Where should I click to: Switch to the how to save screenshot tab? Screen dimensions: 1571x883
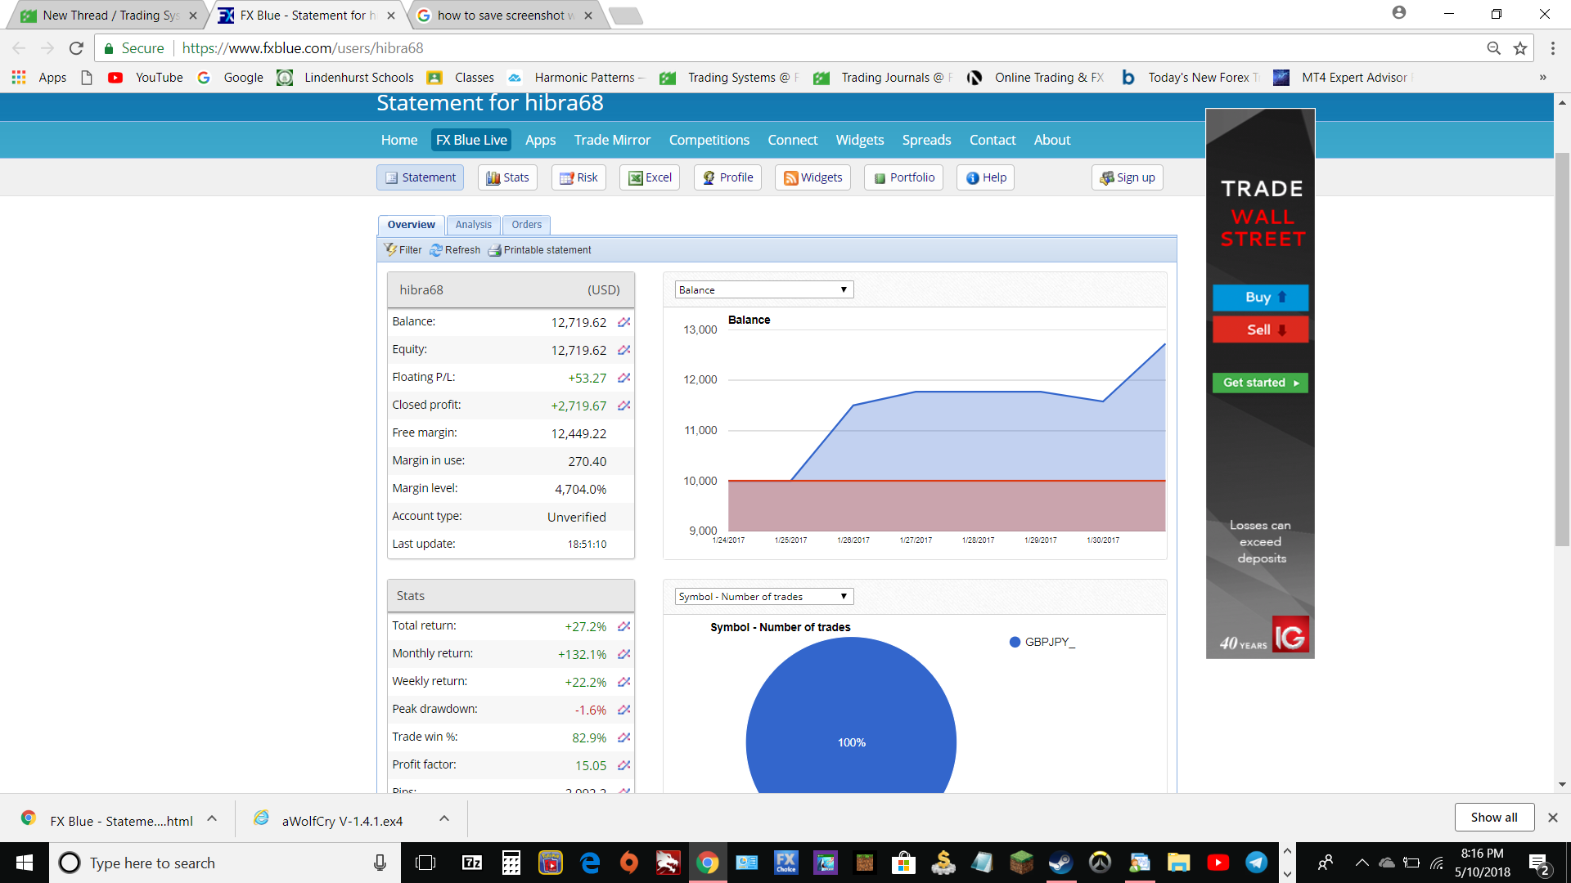click(504, 16)
